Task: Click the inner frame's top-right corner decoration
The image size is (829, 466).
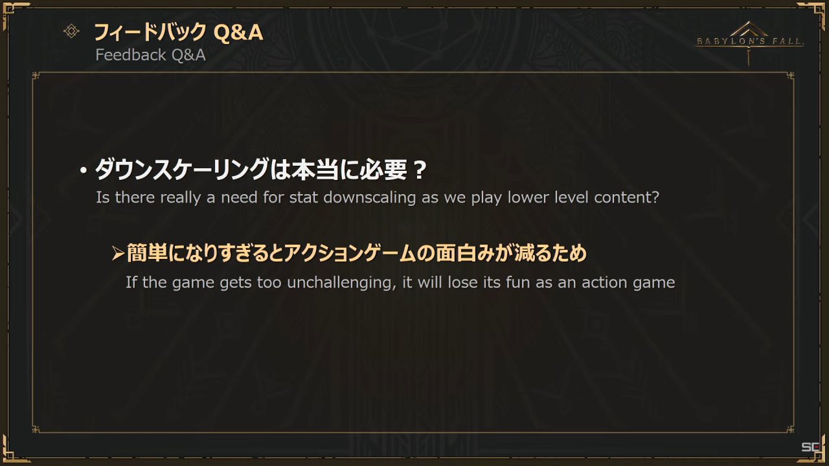Action: [x=790, y=76]
